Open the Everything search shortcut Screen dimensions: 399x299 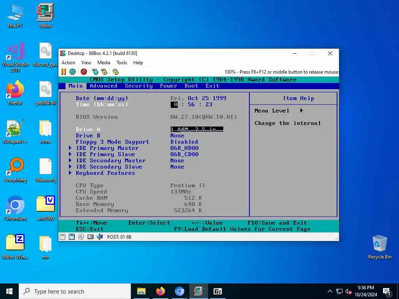pyautogui.click(x=15, y=170)
